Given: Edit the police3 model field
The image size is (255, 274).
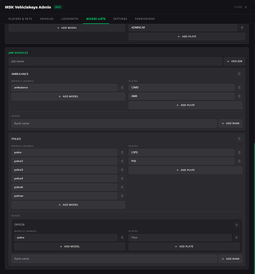Looking at the screenshot, I should pyautogui.click(x=65, y=170).
